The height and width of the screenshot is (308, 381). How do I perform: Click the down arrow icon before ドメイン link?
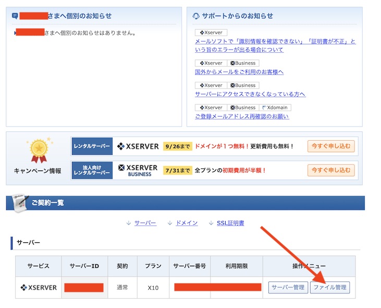tap(170, 223)
